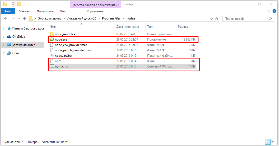This screenshot has height=146, width=279.
Task: Go up one folder level arrow
Action: [25, 19]
